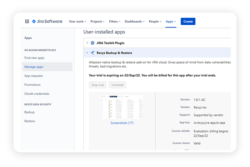The height and width of the screenshot is (167, 250).
Task: Expand the JIRA Toolkit Plugin row
Action: [x=87, y=43]
